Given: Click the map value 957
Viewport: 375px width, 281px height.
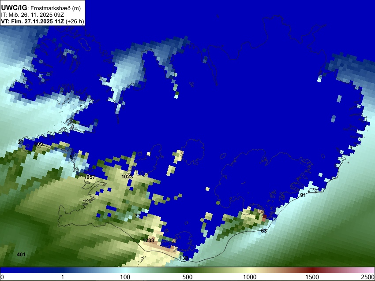Looking at the screenshot, I should 91,177.
